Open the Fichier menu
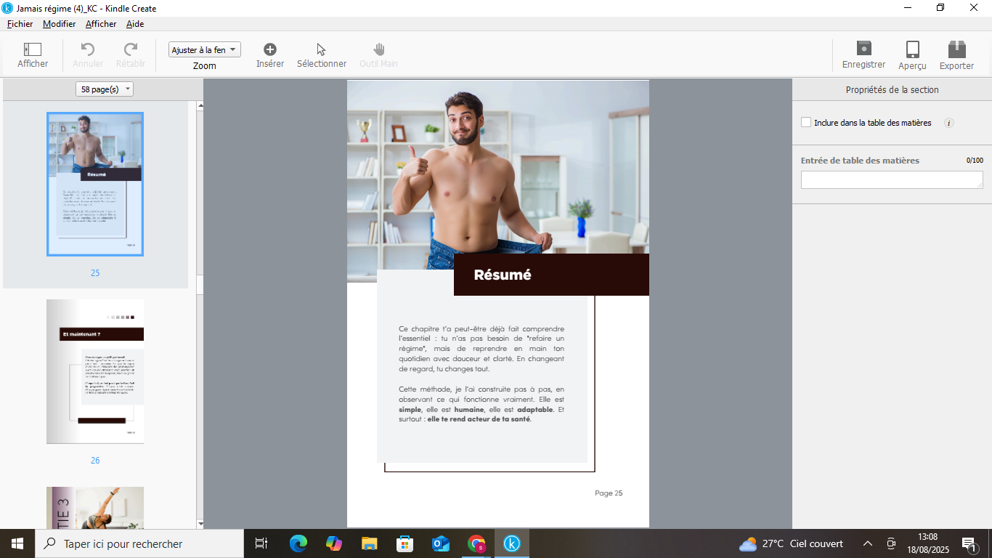This screenshot has width=992, height=558. click(20, 24)
